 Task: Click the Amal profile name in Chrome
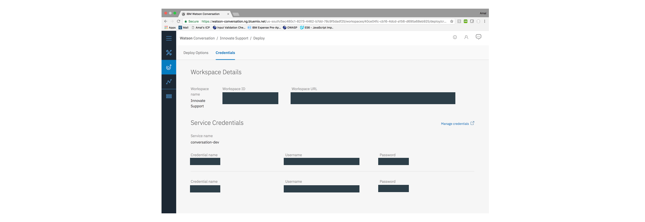tap(483, 13)
